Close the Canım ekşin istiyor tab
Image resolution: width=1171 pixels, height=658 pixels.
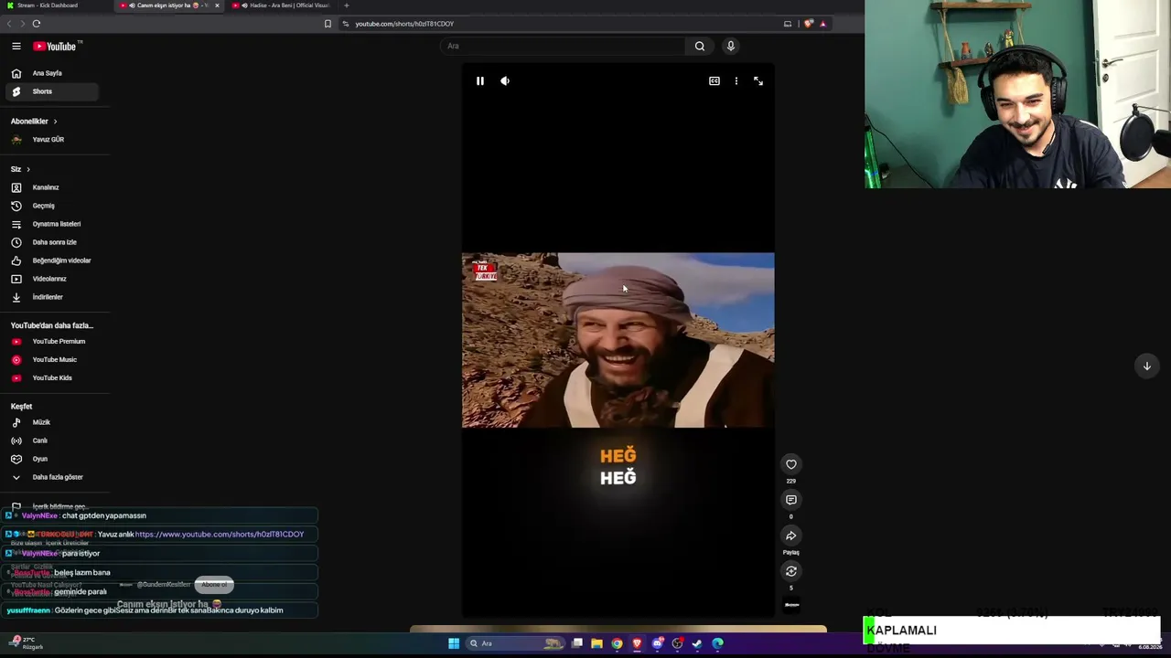pos(217,5)
